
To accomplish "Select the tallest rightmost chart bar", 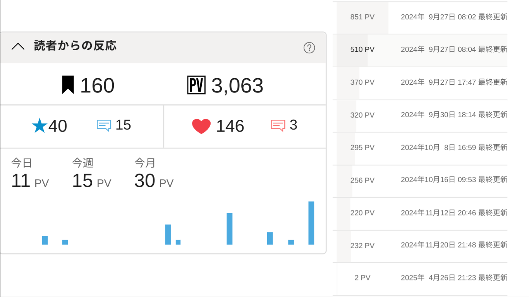I will pos(311,223).
